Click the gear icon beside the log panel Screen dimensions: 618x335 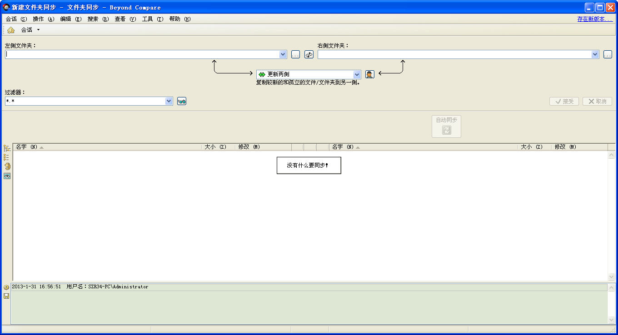6,287
